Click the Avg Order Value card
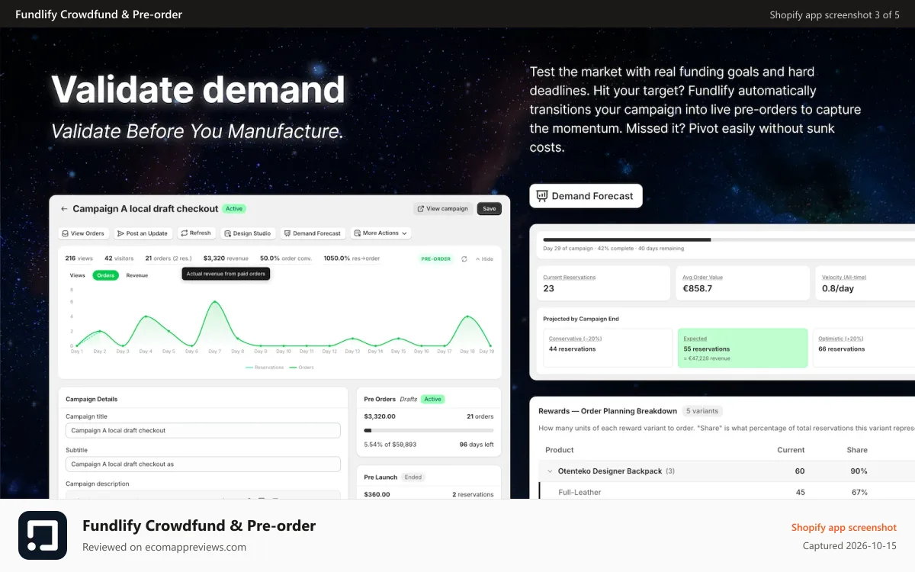Screen dimensions: 915x572 tap(743, 283)
